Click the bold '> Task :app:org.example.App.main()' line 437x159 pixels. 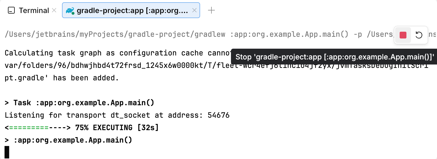(x=80, y=103)
